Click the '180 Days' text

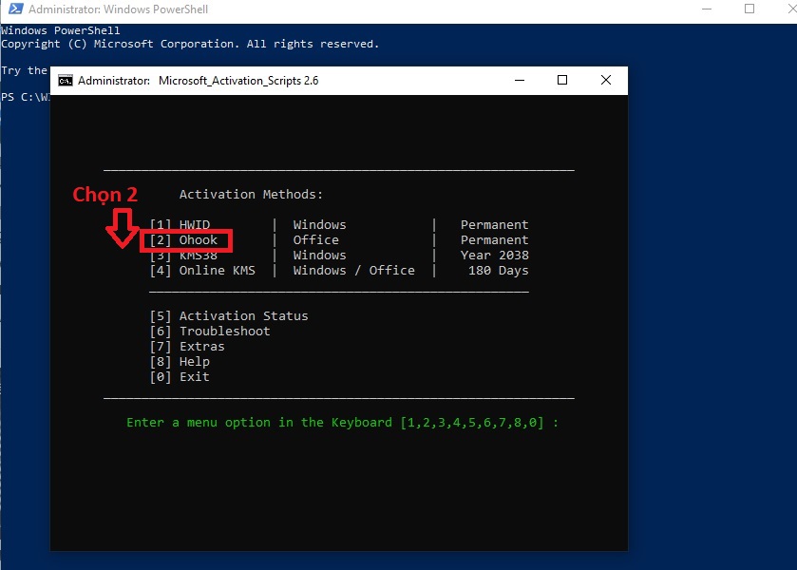[x=498, y=271]
